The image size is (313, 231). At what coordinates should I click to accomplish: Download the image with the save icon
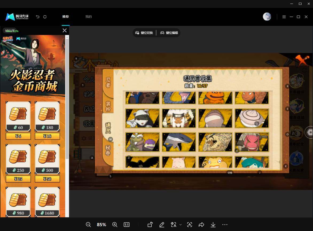[213, 225]
